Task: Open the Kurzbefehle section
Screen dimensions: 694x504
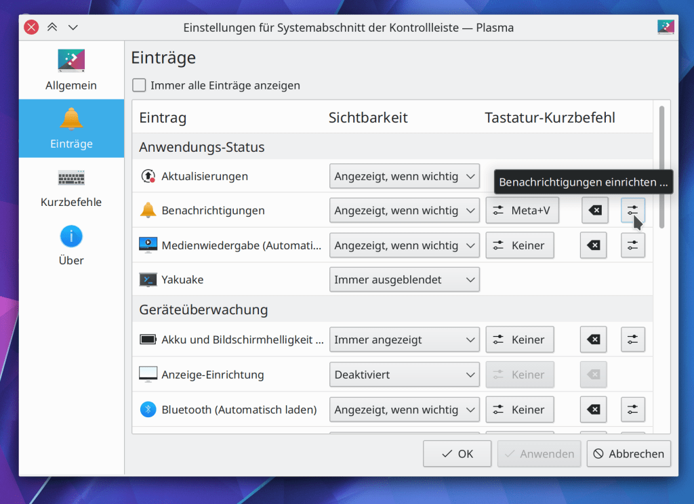Action: tap(71, 187)
